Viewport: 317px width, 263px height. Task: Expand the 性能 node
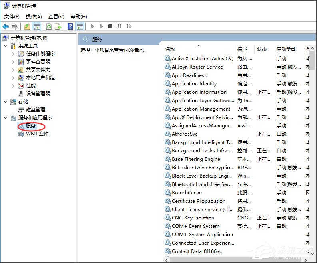(13, 86)
